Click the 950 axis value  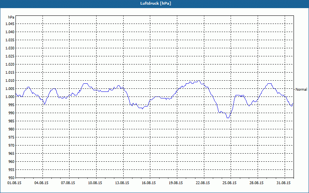point(12,178)
